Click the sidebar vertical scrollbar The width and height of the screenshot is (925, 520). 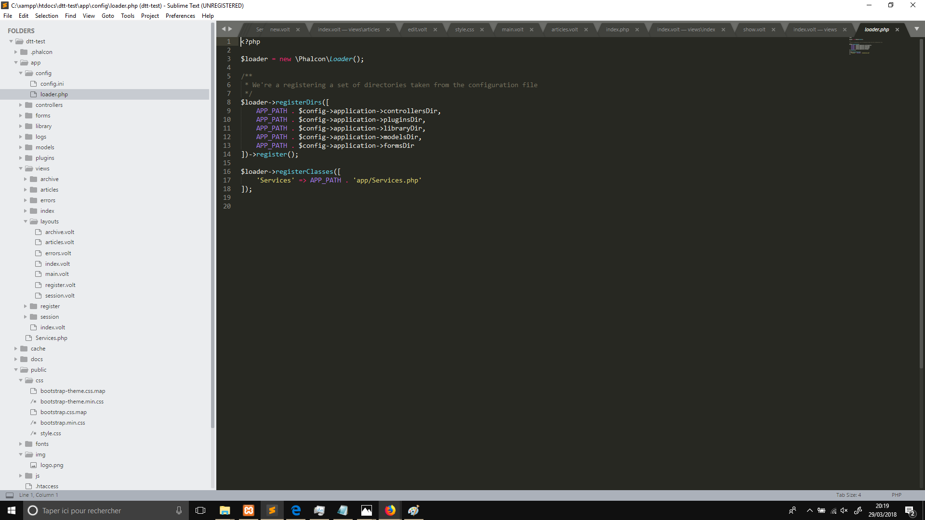(212, 226)
